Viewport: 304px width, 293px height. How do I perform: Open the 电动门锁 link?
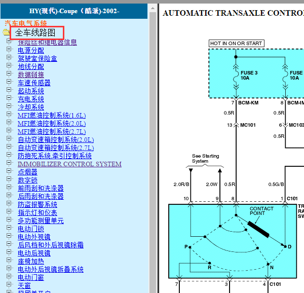coord(31,229)
